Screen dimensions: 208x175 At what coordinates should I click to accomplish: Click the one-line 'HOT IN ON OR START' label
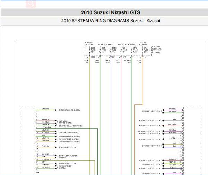coord(127,45)
